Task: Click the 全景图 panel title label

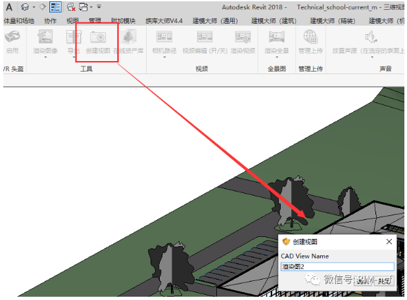Action: coord(277,69)
